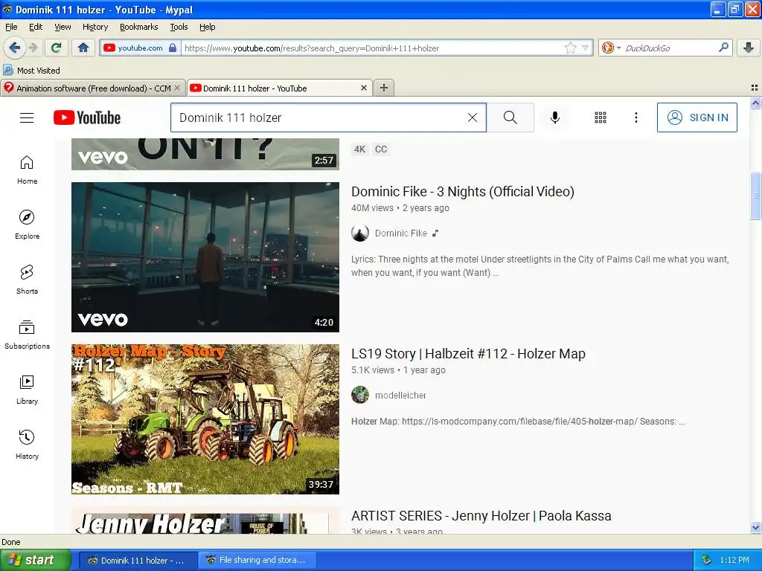Viewport: 762px width, 571px height.
Task: Open Subscriptions in YouTube sidebar
Action: (x=27, y=335)
